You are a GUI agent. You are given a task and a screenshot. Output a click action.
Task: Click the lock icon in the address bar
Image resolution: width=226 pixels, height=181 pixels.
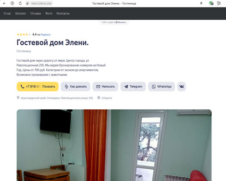click(27, 3)
